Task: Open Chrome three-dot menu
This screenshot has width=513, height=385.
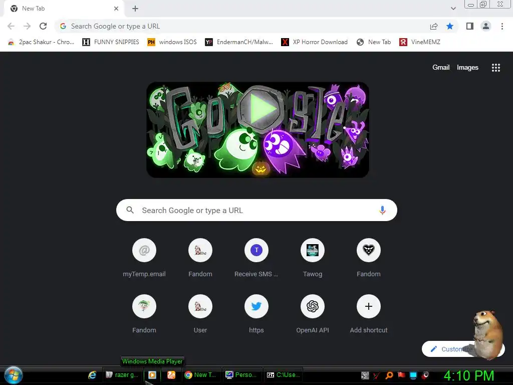Action: point(502,26)
